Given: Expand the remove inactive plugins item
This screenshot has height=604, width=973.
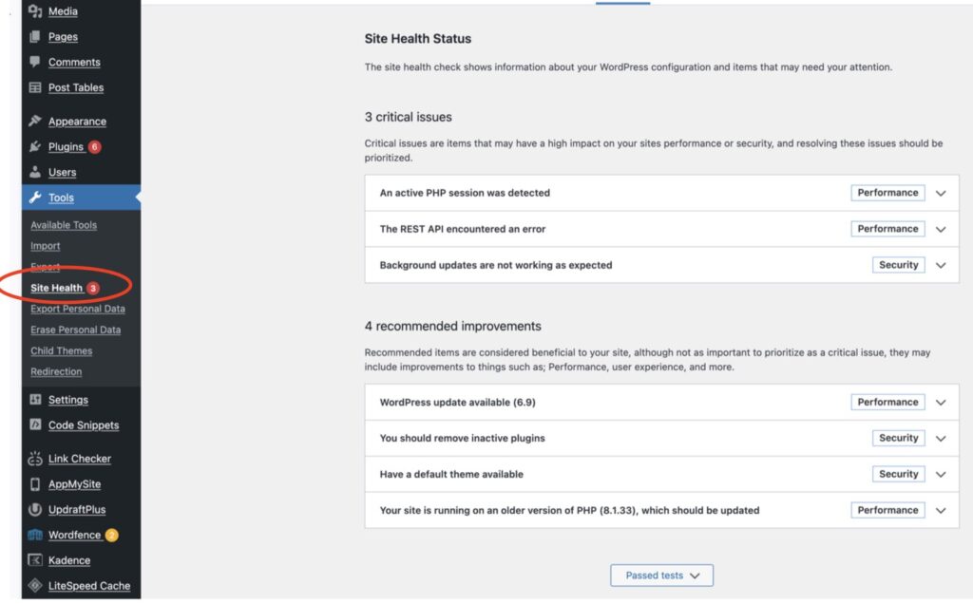Looking at the screenshot, I should (941, 438).
